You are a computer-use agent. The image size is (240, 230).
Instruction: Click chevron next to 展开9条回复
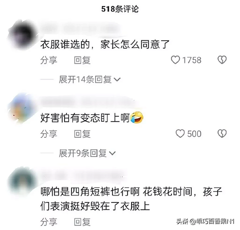pos(112,153)
